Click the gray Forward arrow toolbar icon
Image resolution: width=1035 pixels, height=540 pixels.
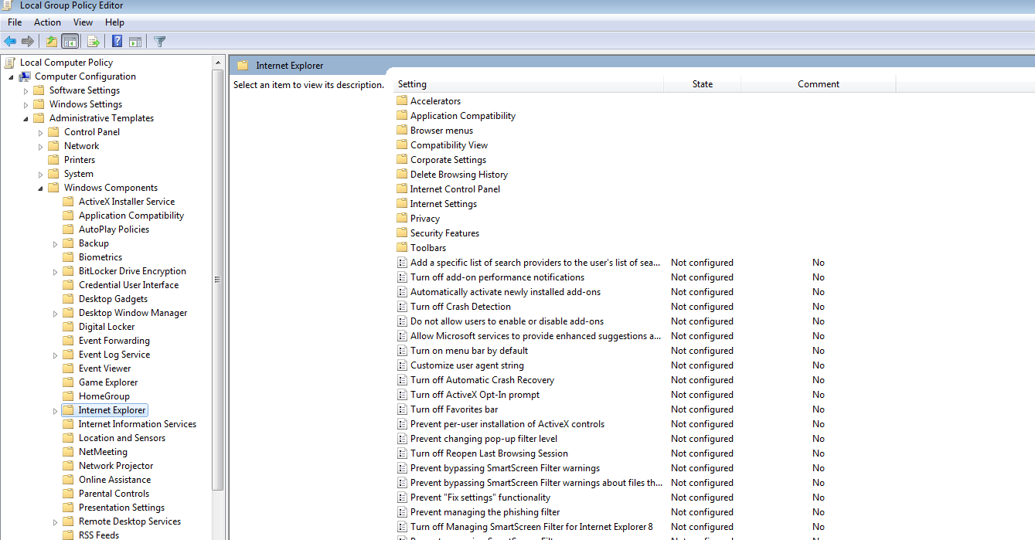(28, 42)
